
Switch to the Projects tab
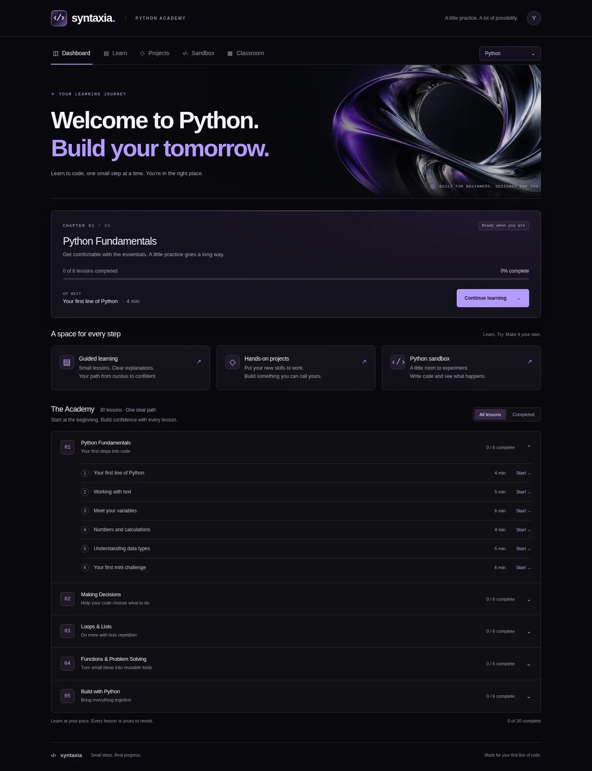(x=155, y=53)
